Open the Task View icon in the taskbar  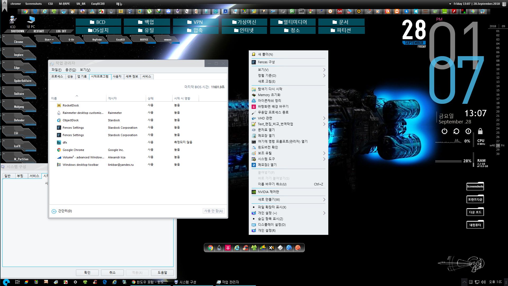[17, 282]
